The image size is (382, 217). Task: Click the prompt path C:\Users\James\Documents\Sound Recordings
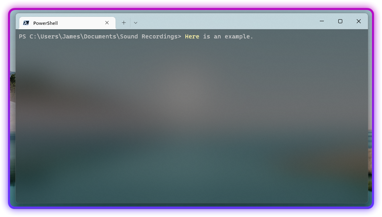click(x=104, y=36)
